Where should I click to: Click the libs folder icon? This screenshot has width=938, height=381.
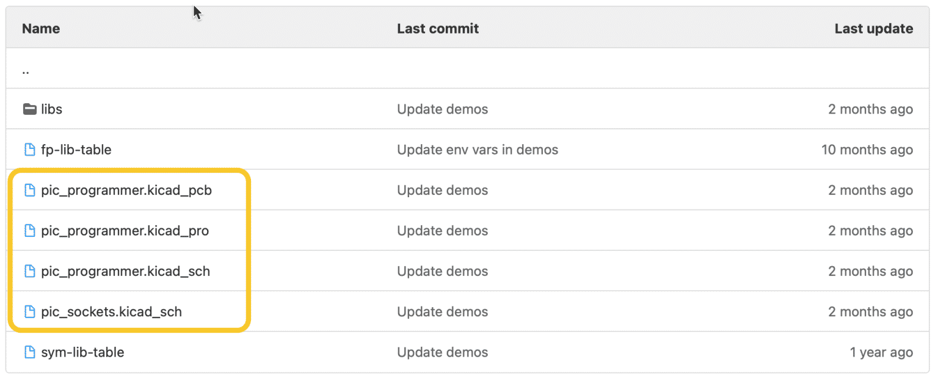coord(29,109)
